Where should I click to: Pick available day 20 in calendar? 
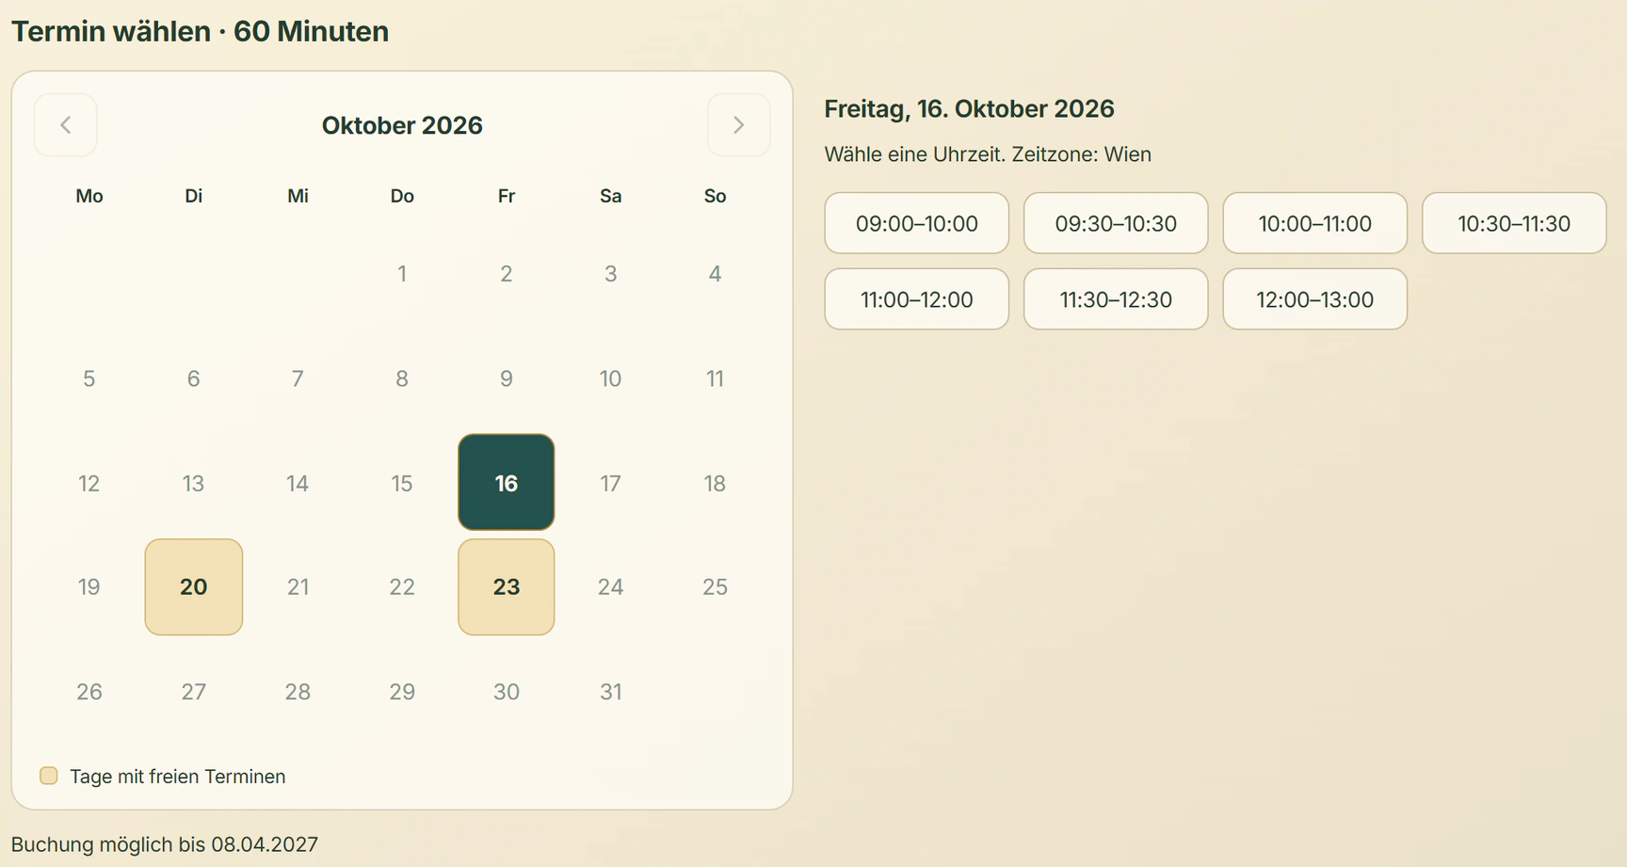[194, 586]
